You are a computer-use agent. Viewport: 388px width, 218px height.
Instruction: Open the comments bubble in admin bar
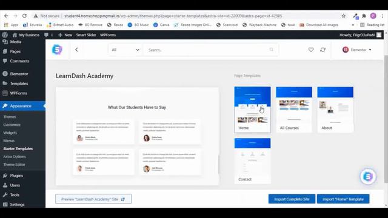48,35
